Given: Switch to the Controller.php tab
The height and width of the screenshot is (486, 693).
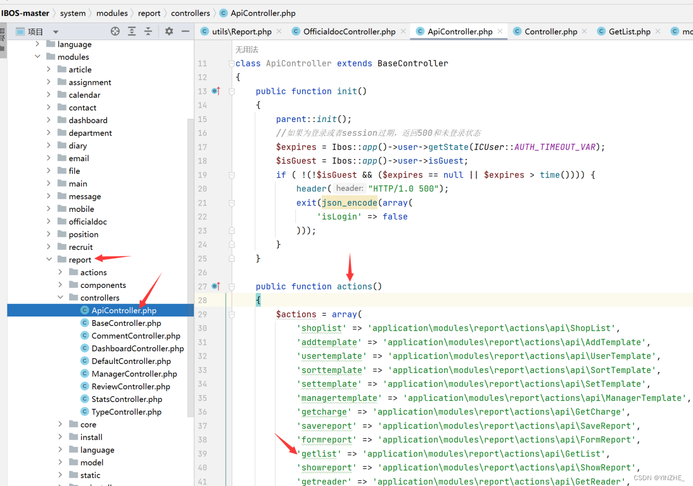Looking at the screenshot, I should [551, 32].
